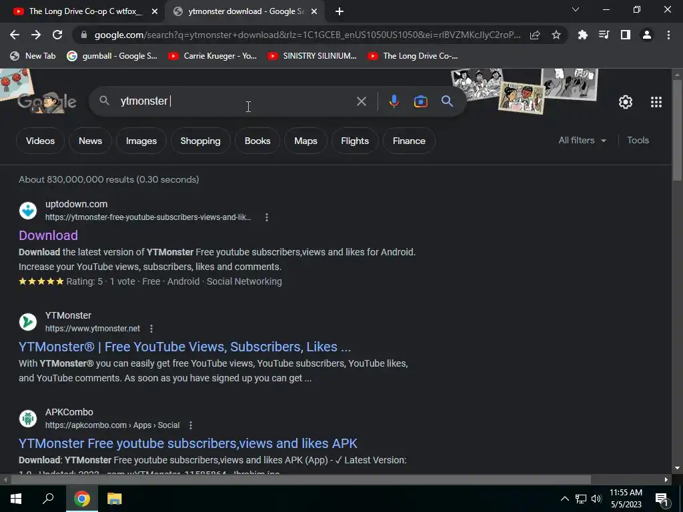This screenshot has height=512, width=683.
Task: Open the tab search chevron
Action: (576, 9)
